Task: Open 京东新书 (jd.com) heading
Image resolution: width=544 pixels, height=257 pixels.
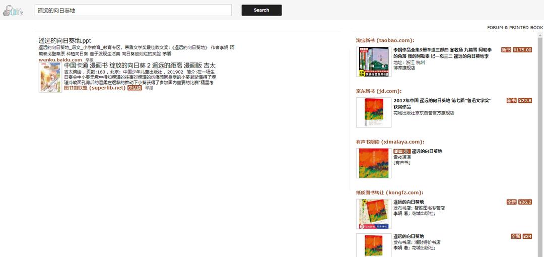Action: 378,91
